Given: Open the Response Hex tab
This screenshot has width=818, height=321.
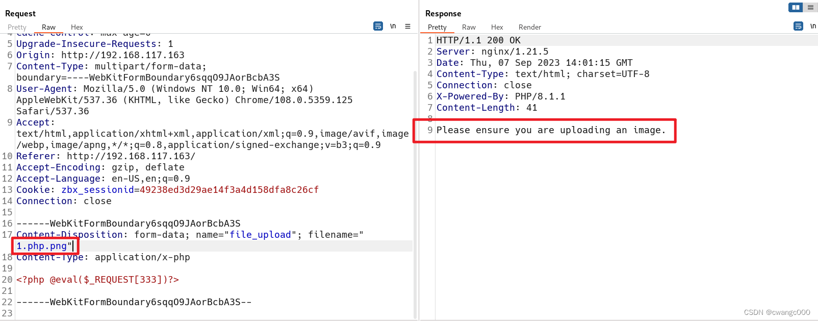Looking at the screenshot, I should coord(497,27).
